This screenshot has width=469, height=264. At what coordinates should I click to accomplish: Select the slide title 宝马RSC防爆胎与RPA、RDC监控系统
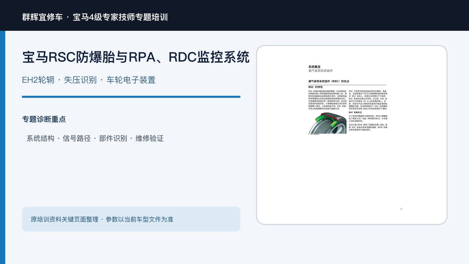click(136, 57)
